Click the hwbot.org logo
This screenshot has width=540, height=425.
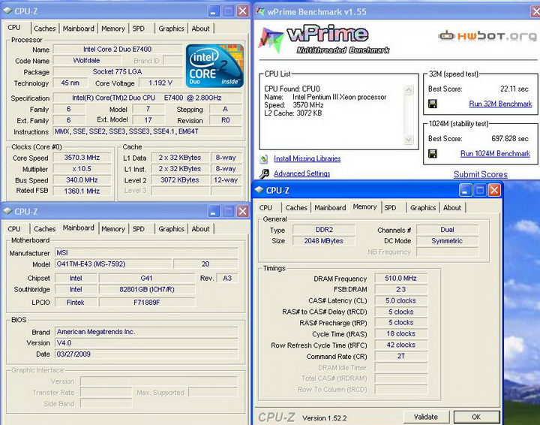(x=487, y=35)
